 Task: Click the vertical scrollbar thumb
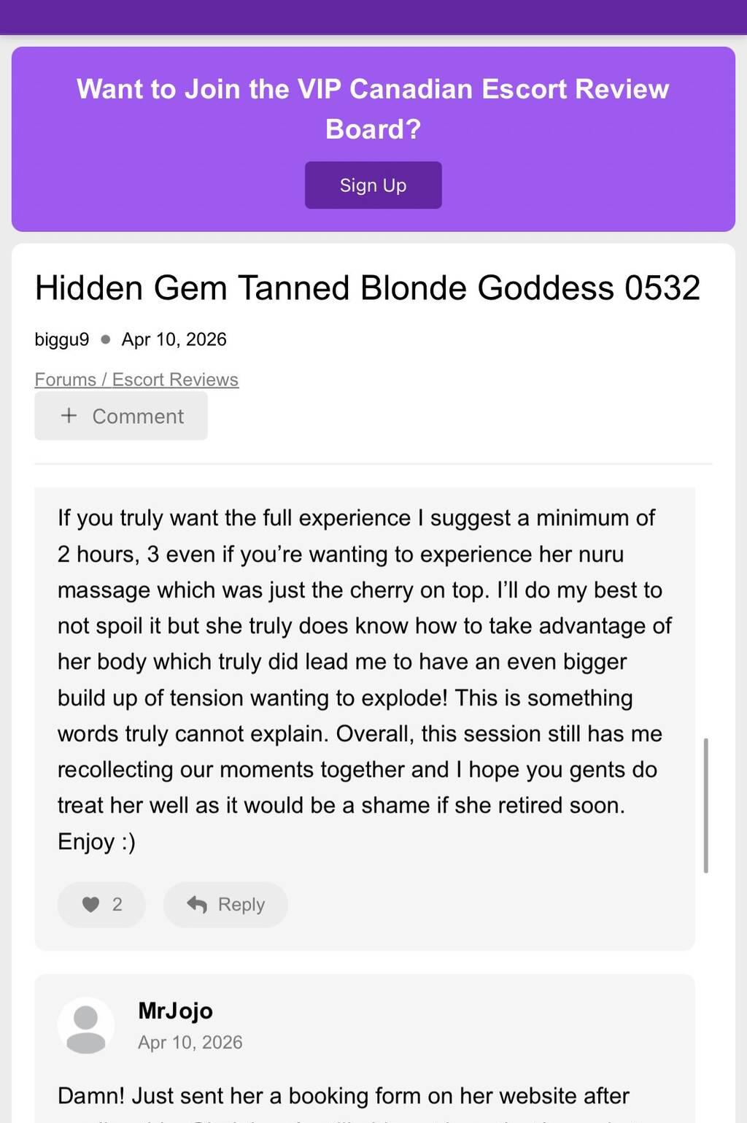(705, 805)
